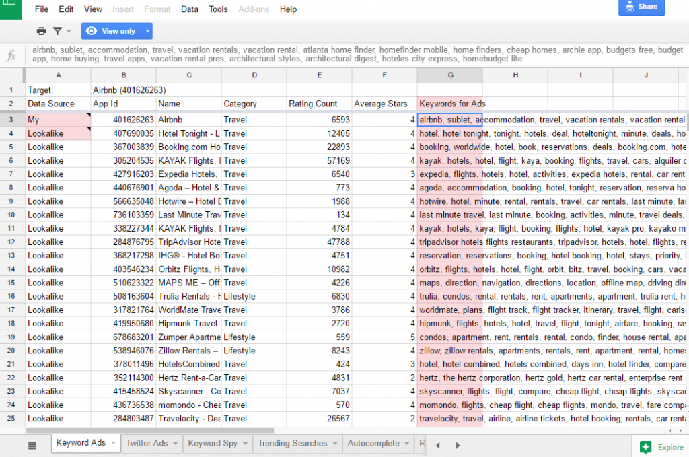This screenshot has width=689, height=457.
Task: Open the View menu
Action: (x=93, y=9)
